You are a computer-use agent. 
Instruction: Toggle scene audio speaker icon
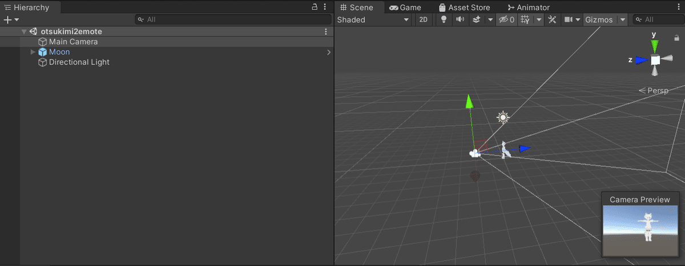[x=460, y=19]
